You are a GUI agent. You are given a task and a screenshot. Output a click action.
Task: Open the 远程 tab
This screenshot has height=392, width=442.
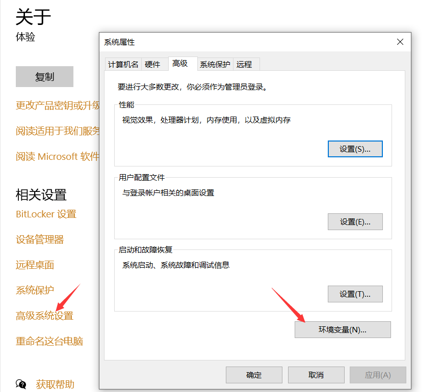tap(244, 64)
